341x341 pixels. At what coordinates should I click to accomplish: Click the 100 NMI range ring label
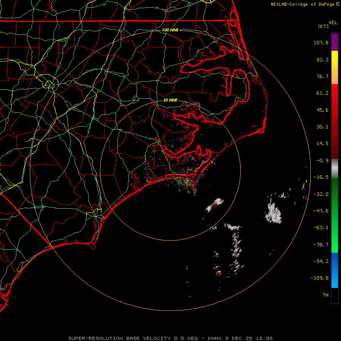coord(170,30)
